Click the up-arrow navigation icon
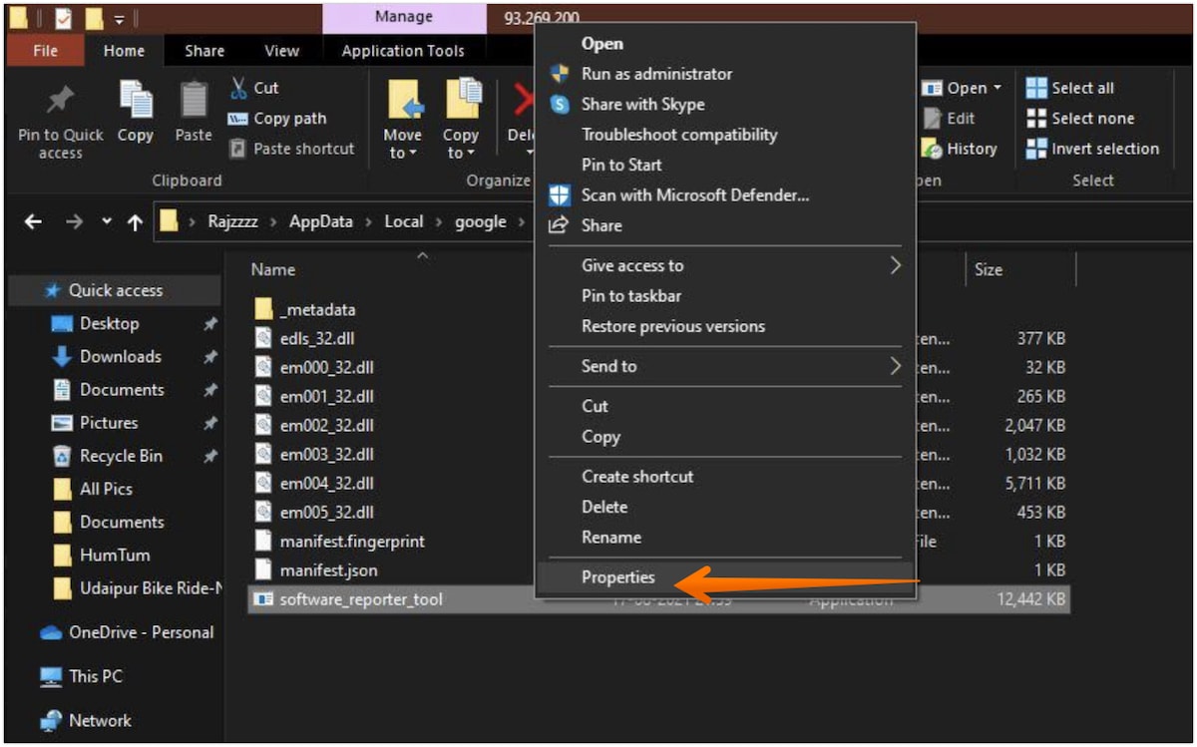 [x=134, y=221]
